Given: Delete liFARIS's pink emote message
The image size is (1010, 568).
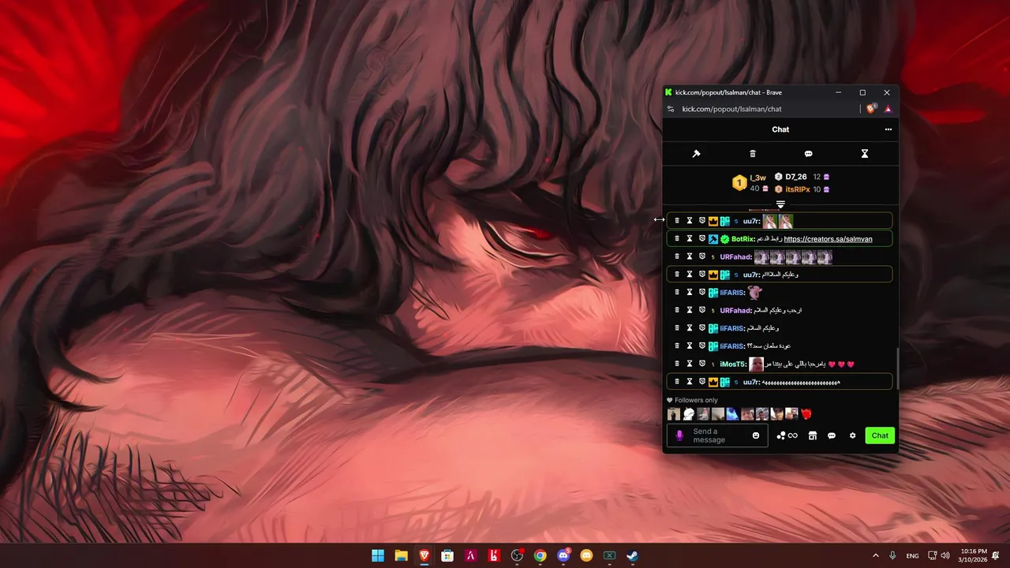Looking at the screenshot, I should pyautogui.click(x=676, y=292).
